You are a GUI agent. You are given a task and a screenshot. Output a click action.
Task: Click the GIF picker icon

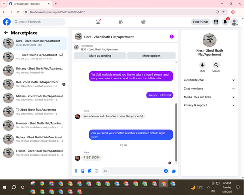click(x=97, y=171)
